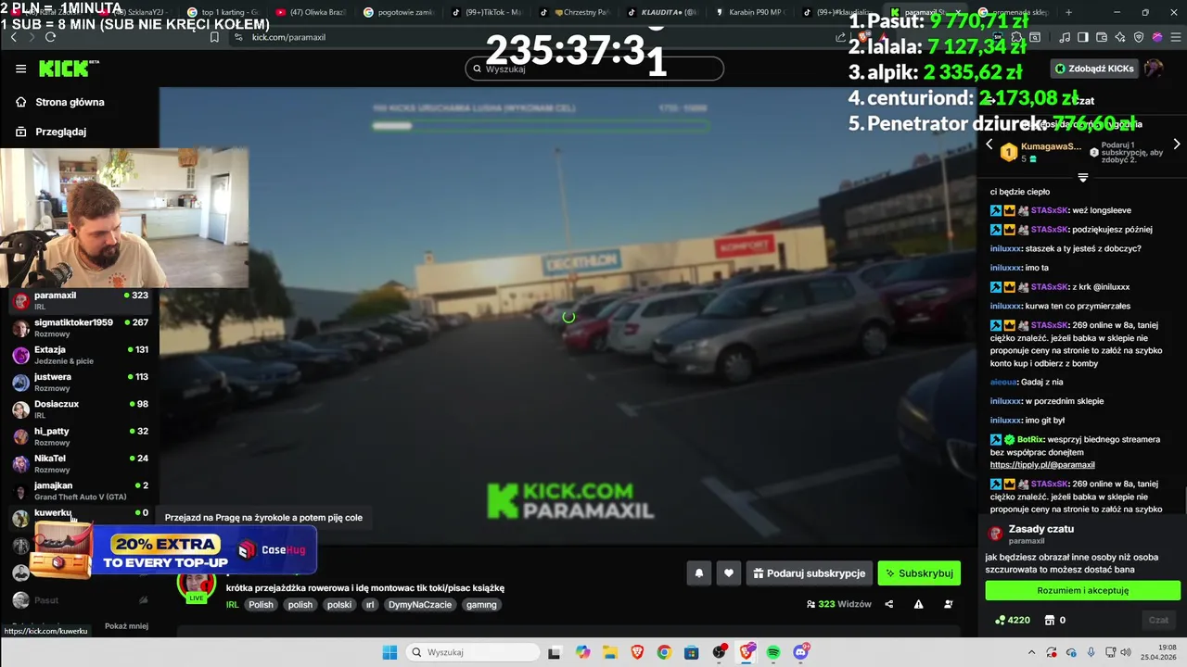This screenshot has height=667, width=1187.
Task: Open the tipply.pl/@paramaxil link in chat
Action: tap(1042, 465)
